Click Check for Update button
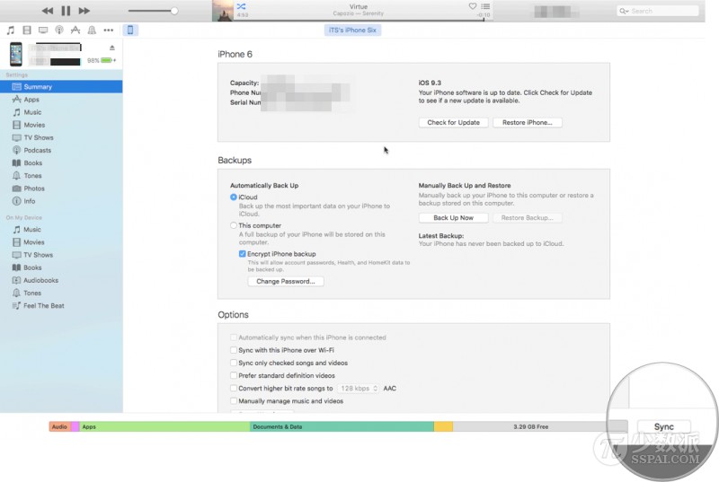719x482 pixels. (453, 123)
